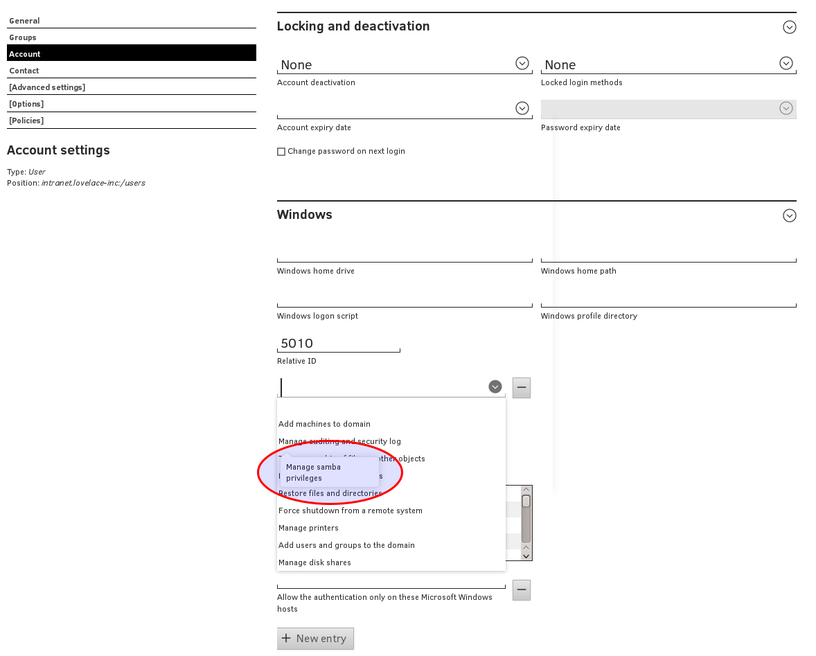Collapse the Windows section

coord(789,215)
